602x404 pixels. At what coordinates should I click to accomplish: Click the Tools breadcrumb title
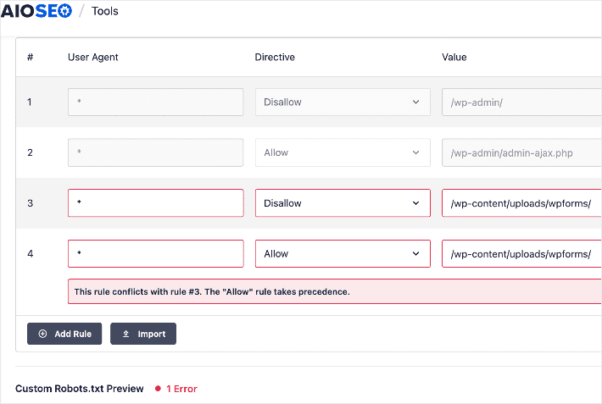click(x=105, y=11)
